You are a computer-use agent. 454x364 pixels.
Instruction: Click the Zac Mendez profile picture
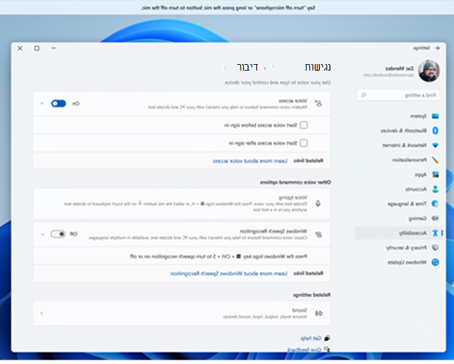(429, 71)
